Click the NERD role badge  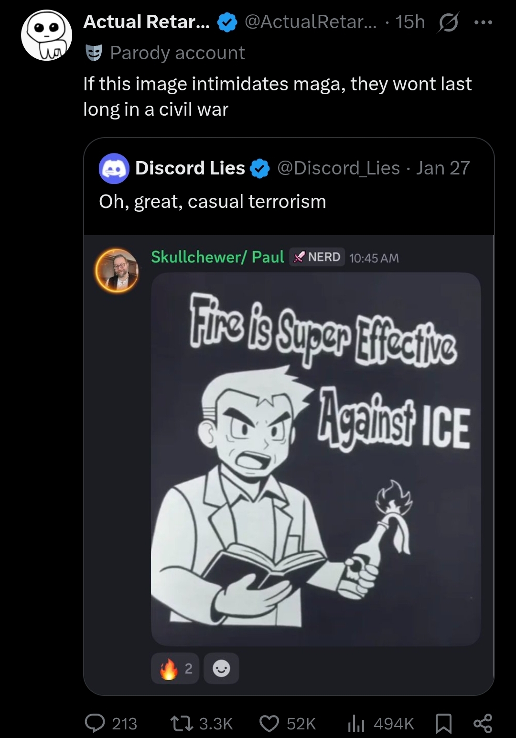pyautogui.click(x=317, y=257)
